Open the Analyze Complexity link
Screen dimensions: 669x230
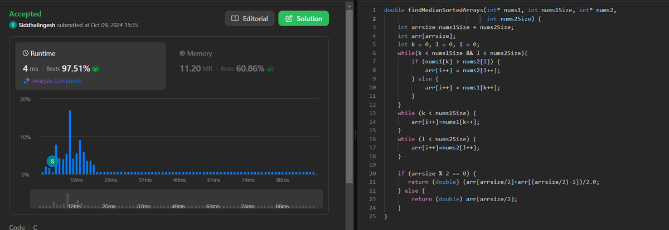click(57, 81)
